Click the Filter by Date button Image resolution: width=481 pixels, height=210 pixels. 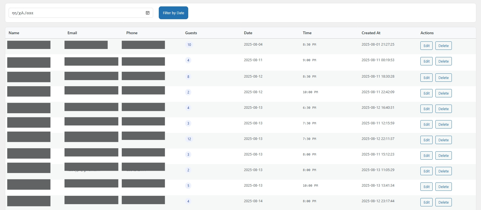click(x=173, y=13)
